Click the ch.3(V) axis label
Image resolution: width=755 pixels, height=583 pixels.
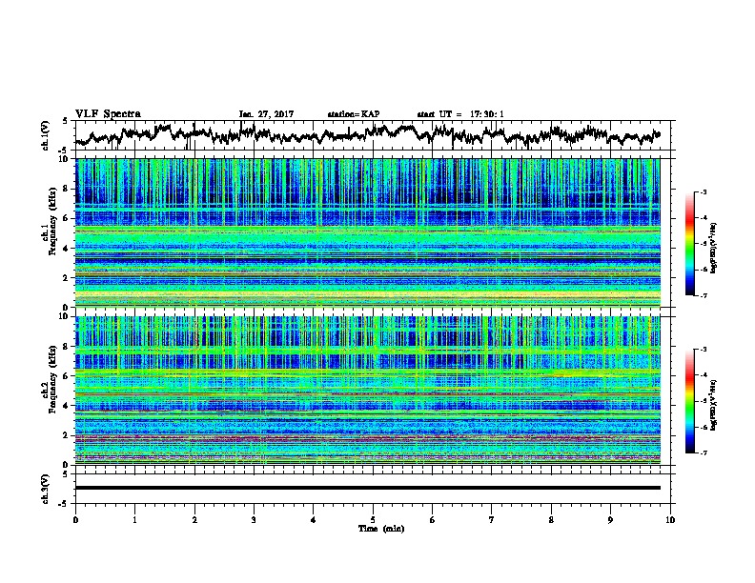point(46,489)
